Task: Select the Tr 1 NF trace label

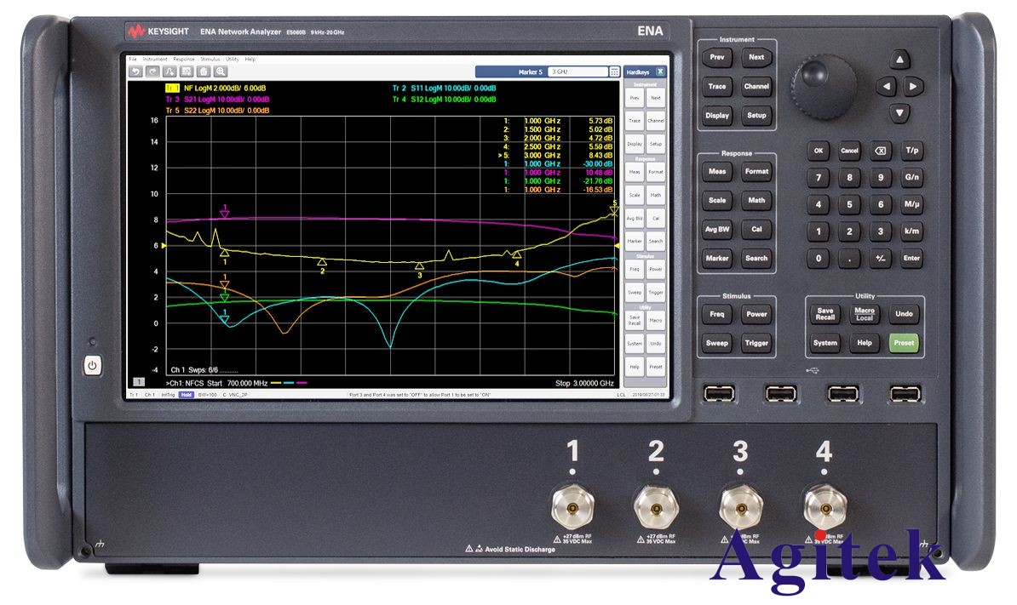Action: click(x=171, y=88)
